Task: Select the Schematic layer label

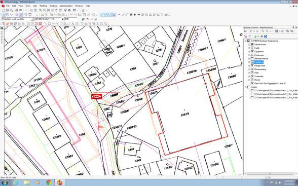Action: (x=259, y=77)
